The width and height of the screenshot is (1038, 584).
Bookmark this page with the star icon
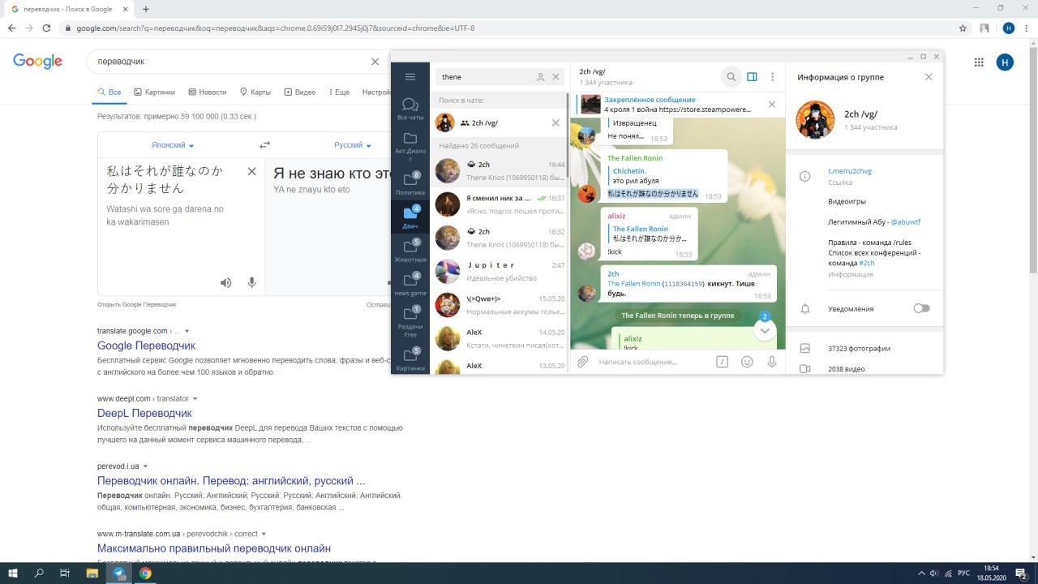tap(963, 28)
